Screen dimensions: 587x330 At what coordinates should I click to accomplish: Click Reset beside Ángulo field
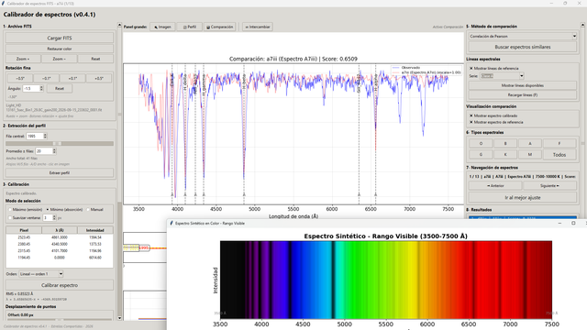60,89
